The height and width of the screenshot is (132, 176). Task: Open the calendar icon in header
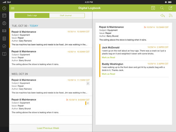point(153,8)
